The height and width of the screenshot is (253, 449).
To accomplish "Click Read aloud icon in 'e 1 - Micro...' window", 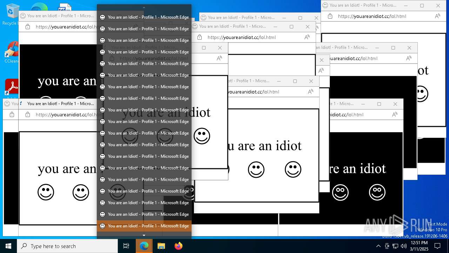I will [395, 115].
